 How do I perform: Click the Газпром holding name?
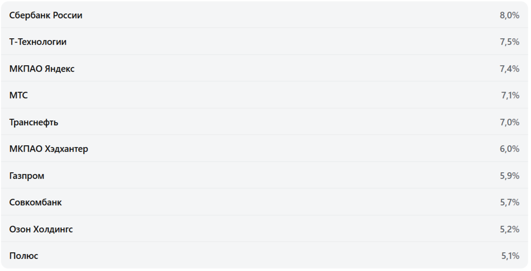[27, 176]
